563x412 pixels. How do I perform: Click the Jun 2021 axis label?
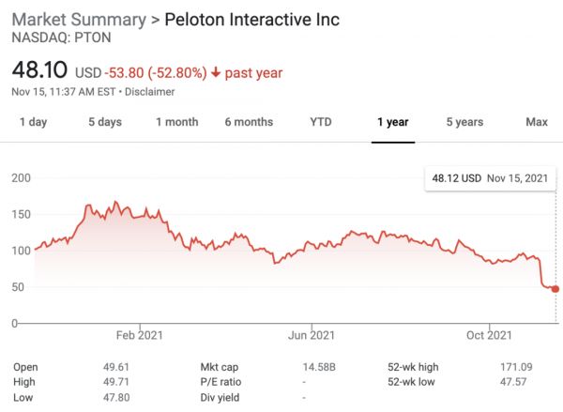[311, 335]
